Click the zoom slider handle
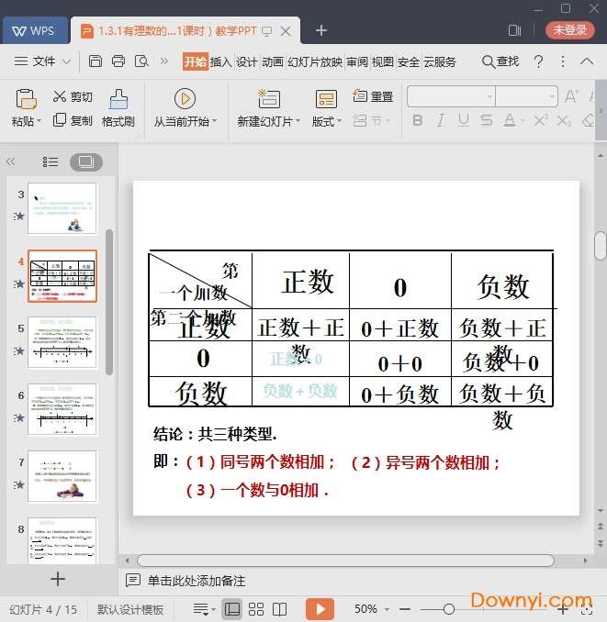 449,609
